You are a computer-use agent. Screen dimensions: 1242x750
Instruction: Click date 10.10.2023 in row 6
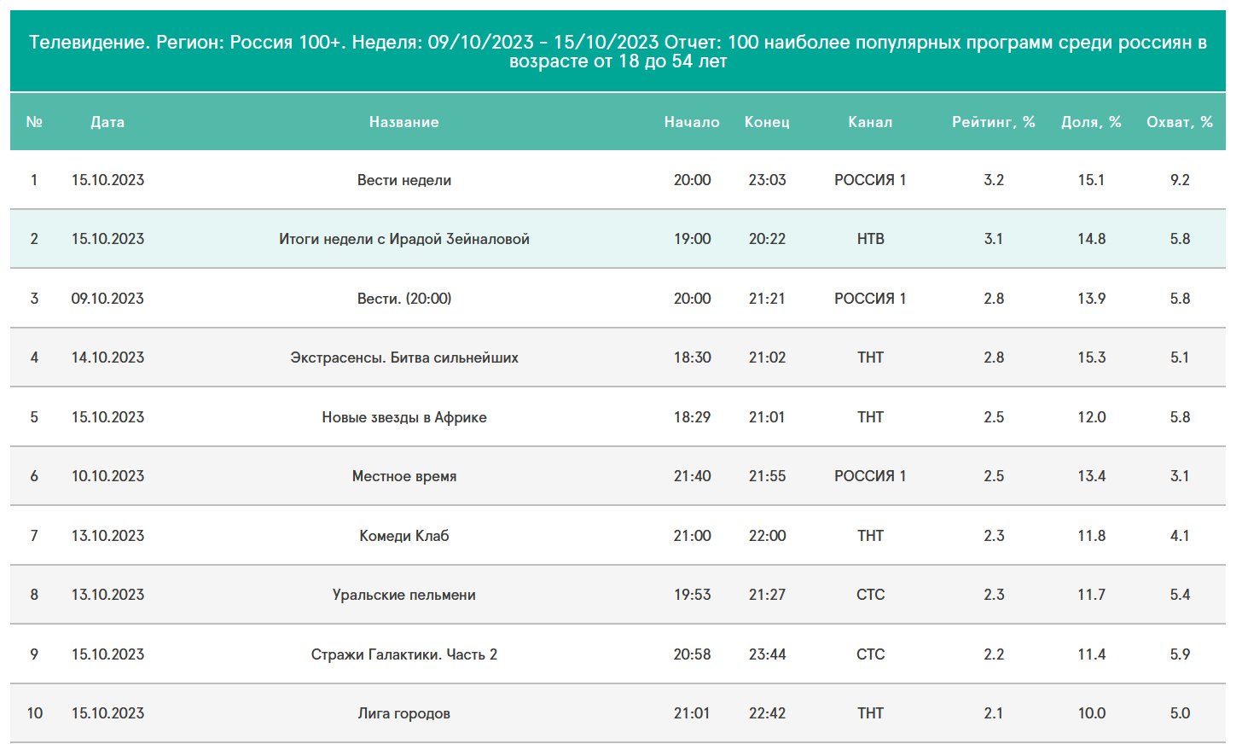click(107, 476)
